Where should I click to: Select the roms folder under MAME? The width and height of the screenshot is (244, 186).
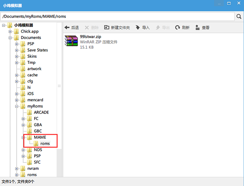pyautogui.click(x=44, y=143)
